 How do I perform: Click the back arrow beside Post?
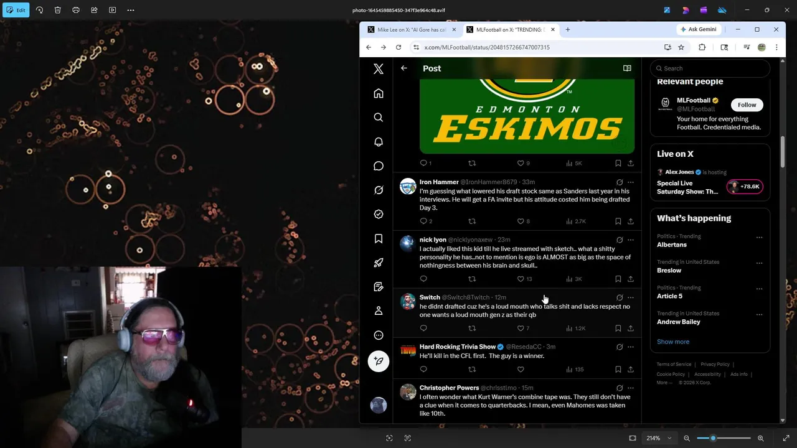click(x=404, y=68)
